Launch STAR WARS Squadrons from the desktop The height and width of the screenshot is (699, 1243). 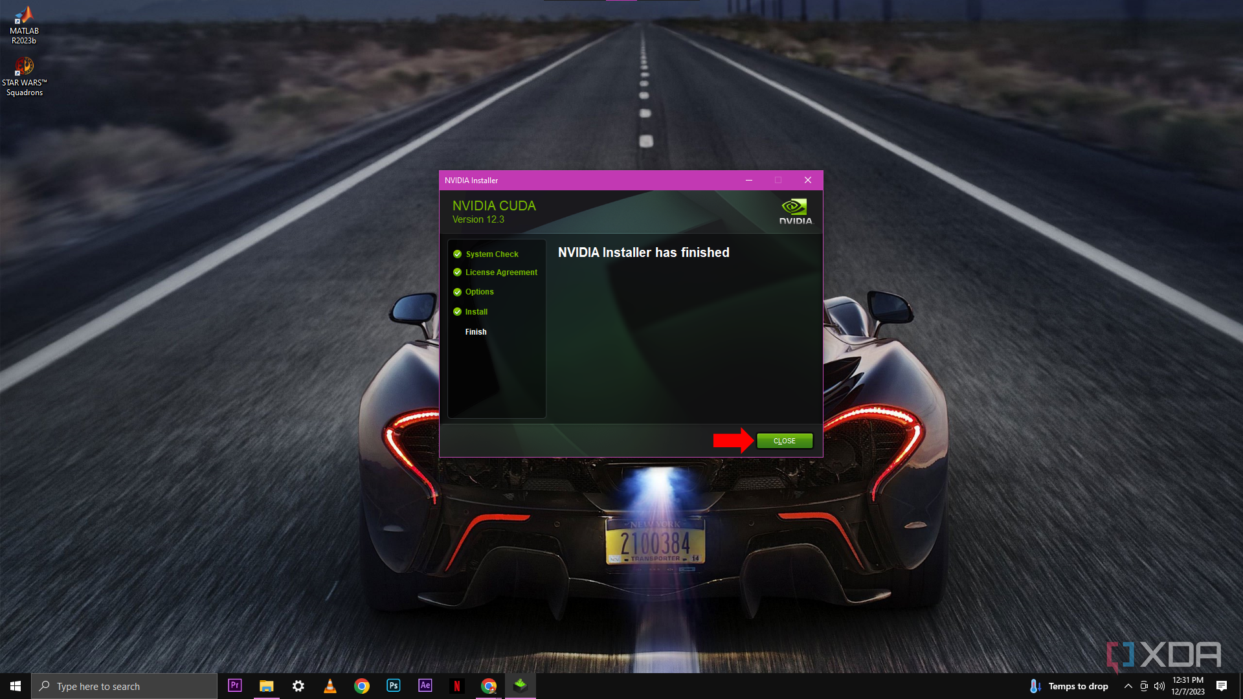[x=25, y=67]
